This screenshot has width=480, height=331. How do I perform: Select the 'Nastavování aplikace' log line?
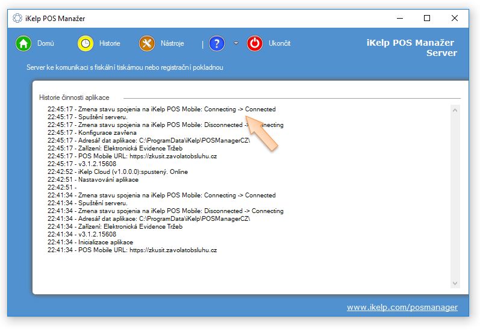click(x=93, y=180)
